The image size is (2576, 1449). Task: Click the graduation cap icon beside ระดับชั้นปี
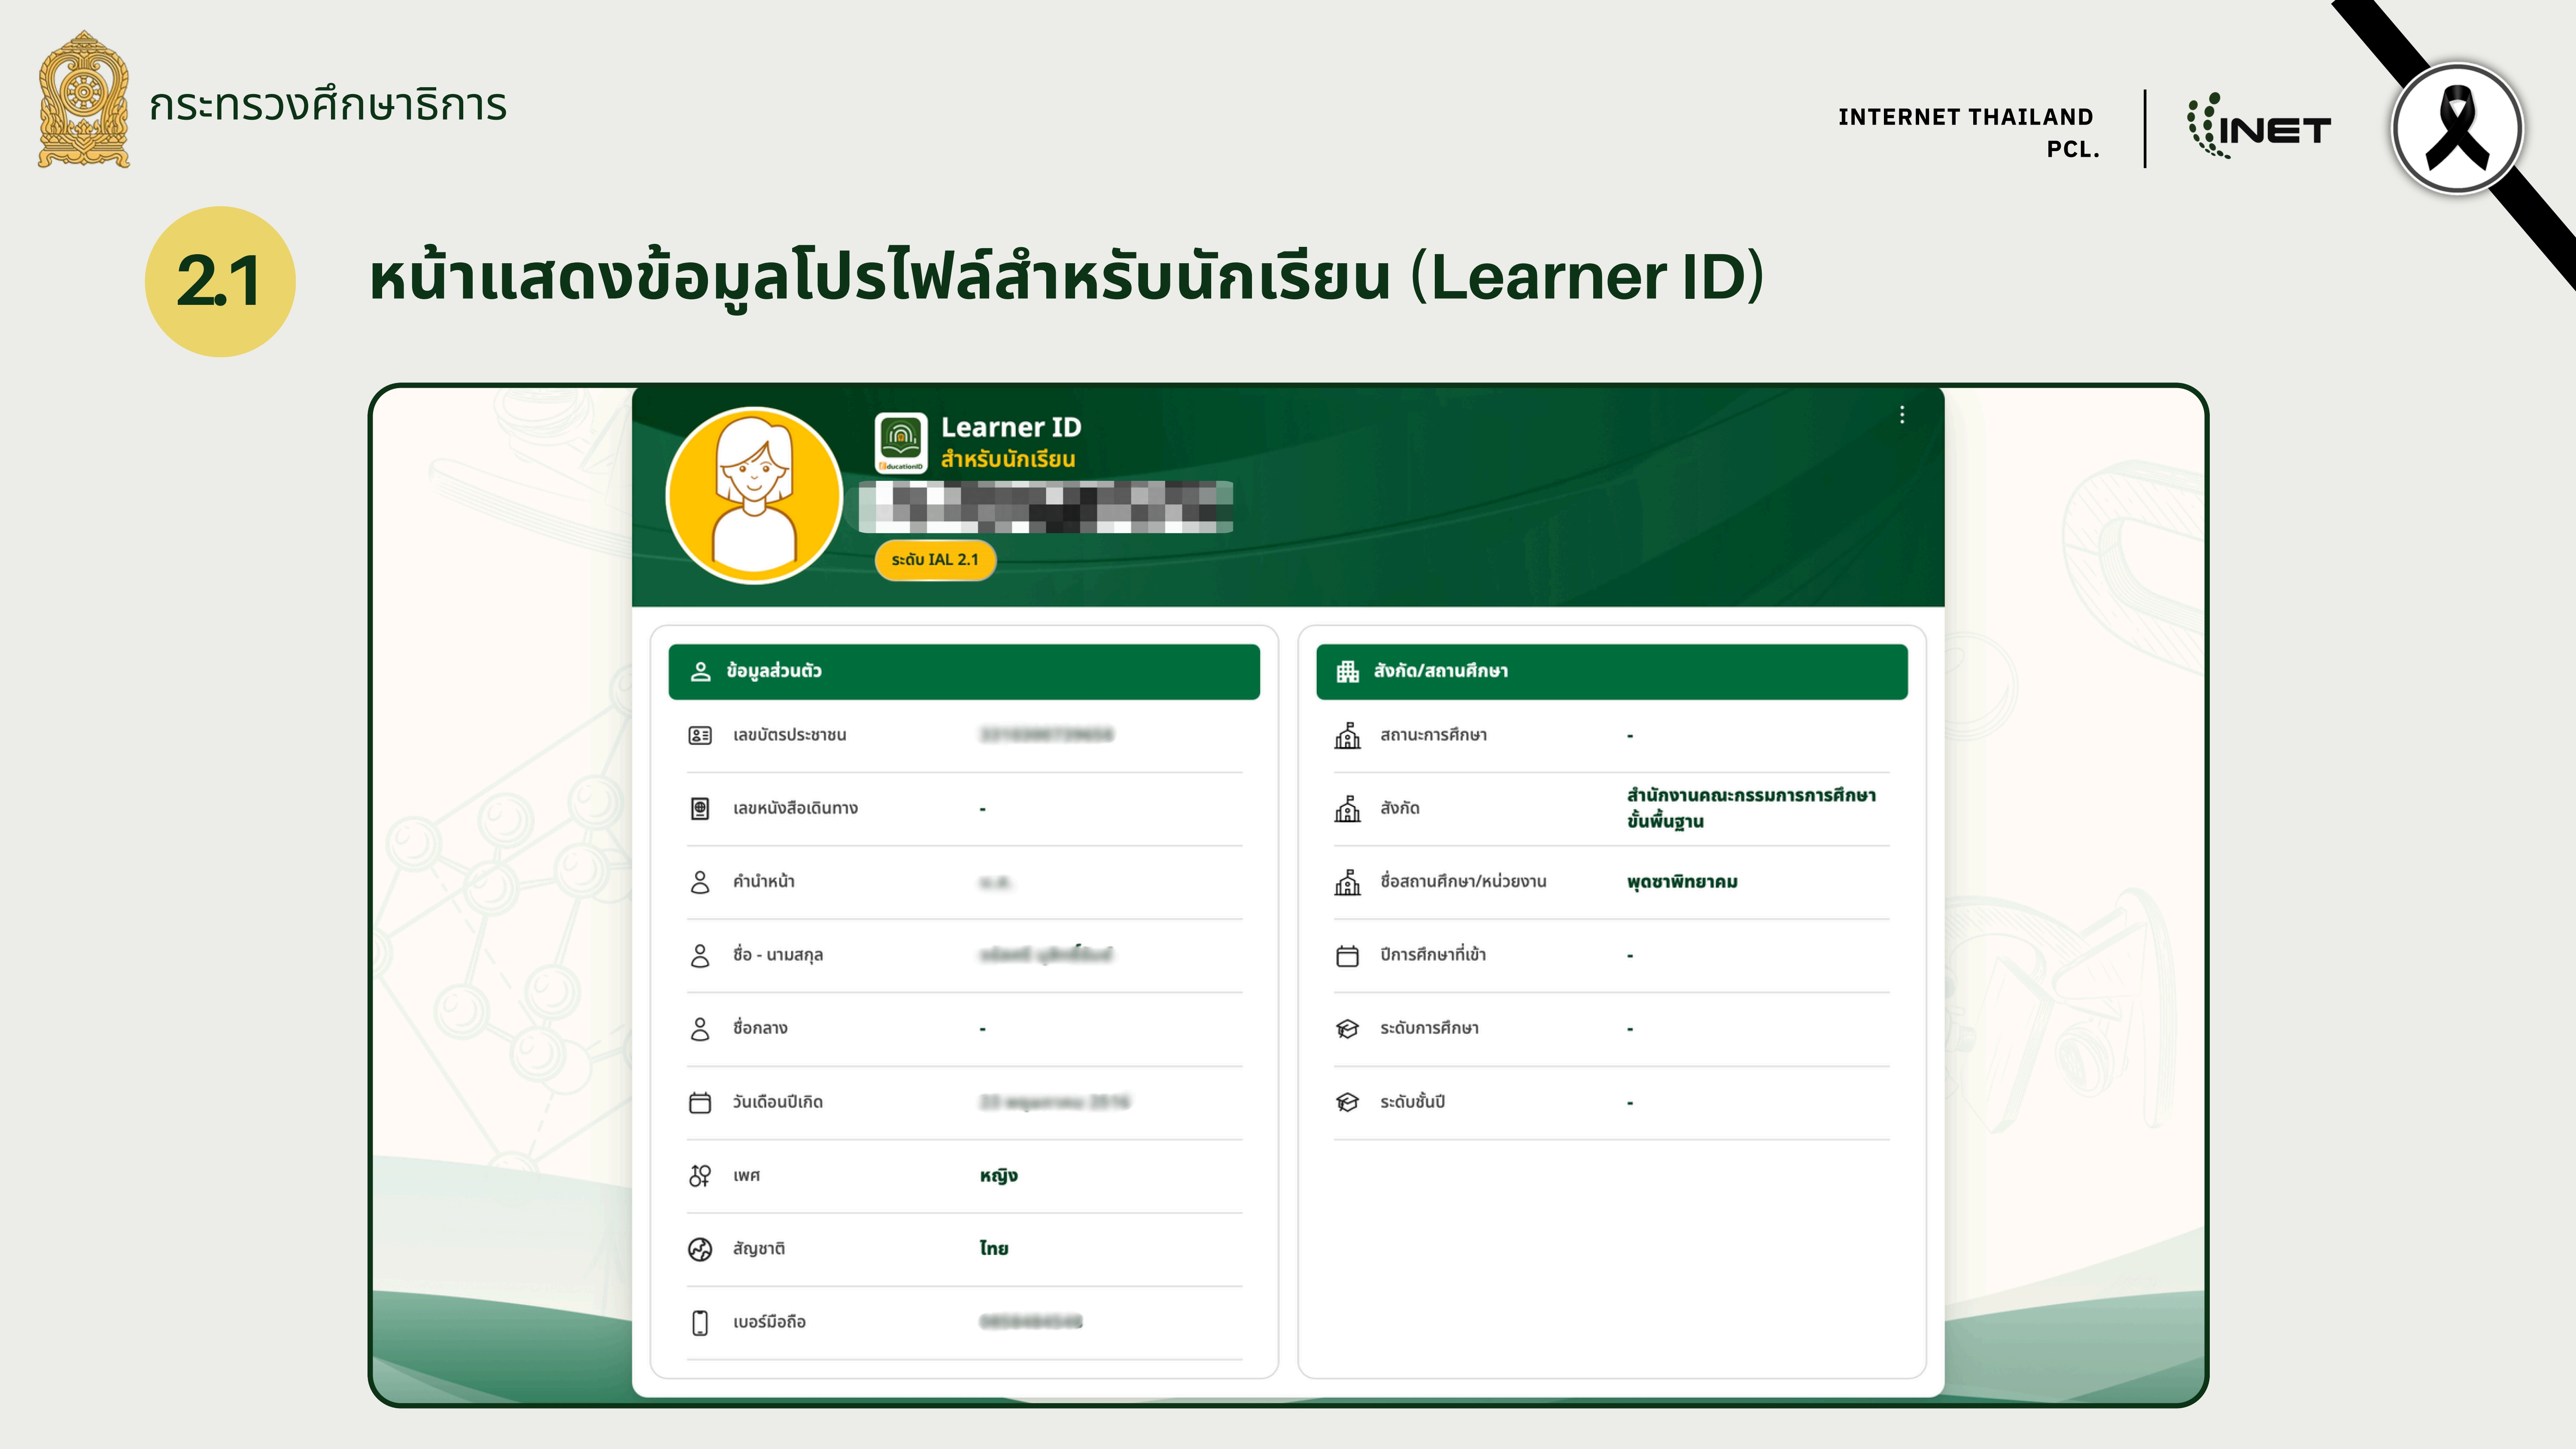pos(1348,1102)
